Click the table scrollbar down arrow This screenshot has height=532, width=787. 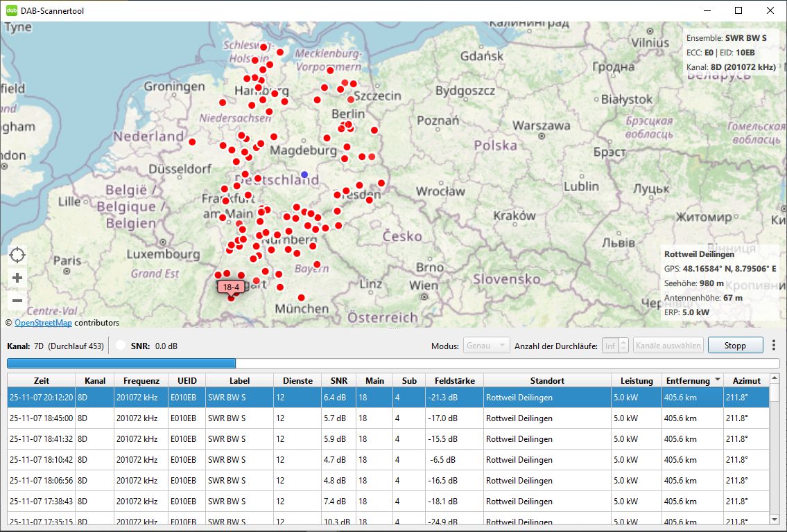tap(775, 519)
